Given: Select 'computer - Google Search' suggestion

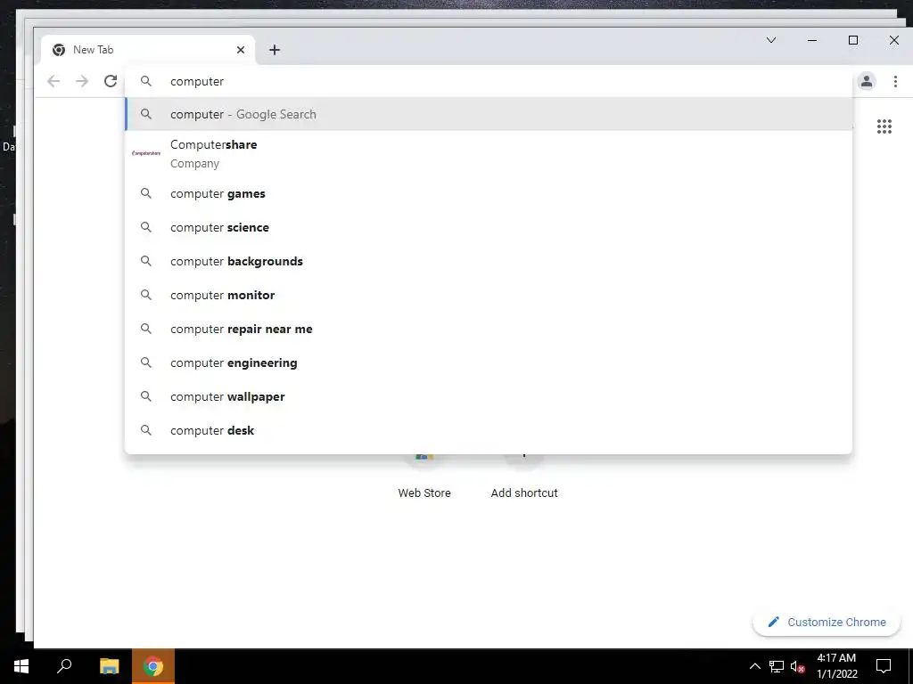Looking at the screenshot, I should [x=488, y=114].
